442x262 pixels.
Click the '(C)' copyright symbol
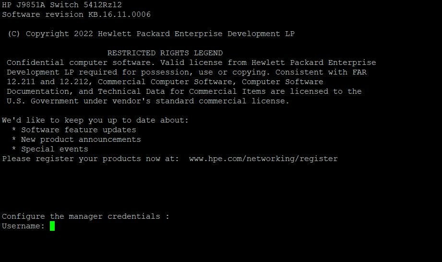(14, 34)
